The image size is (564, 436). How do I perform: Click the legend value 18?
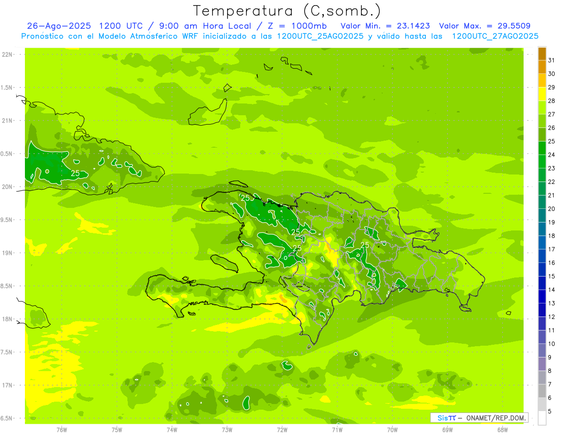[x=552, y=236]
